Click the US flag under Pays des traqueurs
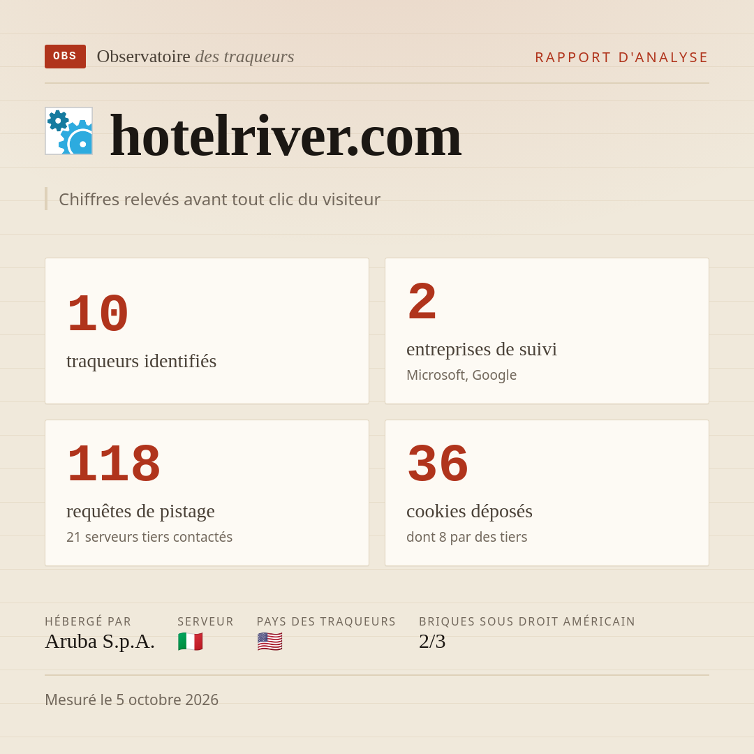 [x=269, y=642]
